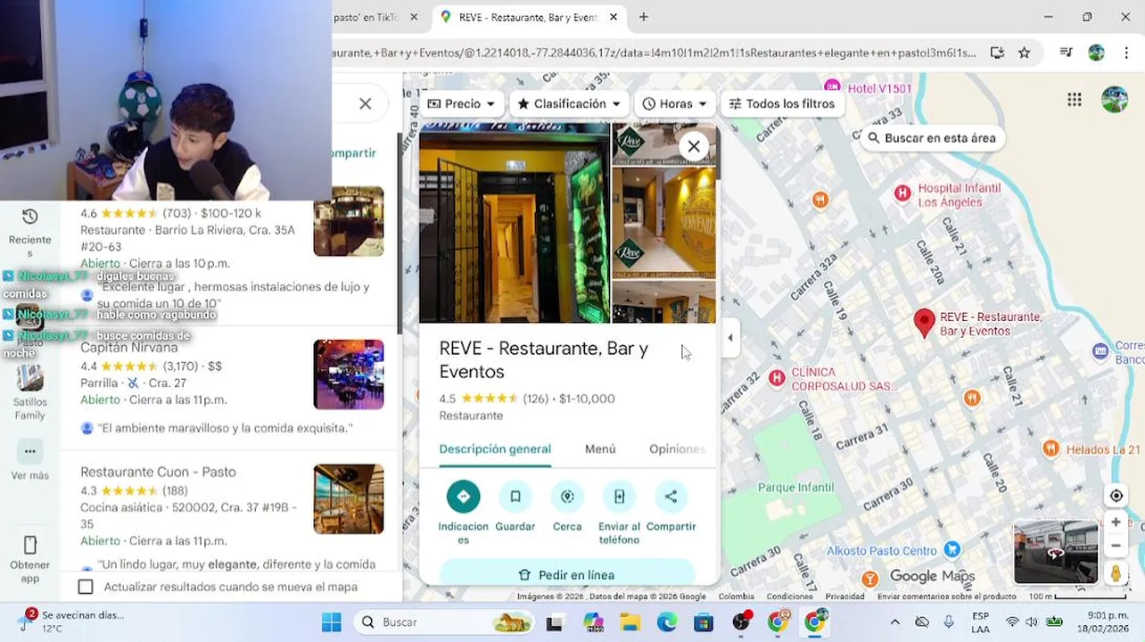Click Hotel V1501 map marker
Image resolution: width=1145 pixels, height=642 pixels.
click(x=832, y=86)
